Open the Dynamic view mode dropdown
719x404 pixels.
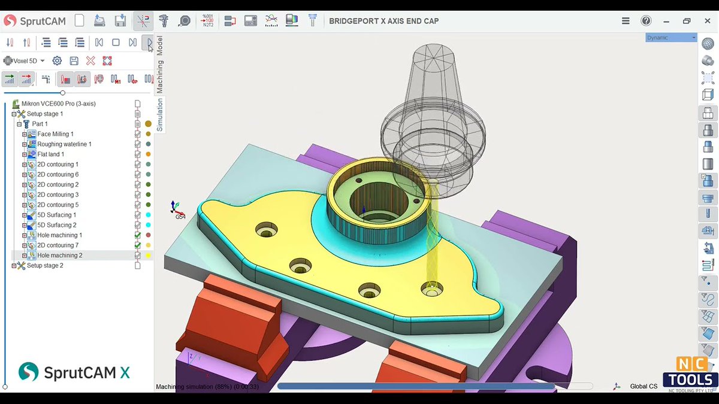coord(672,38)
